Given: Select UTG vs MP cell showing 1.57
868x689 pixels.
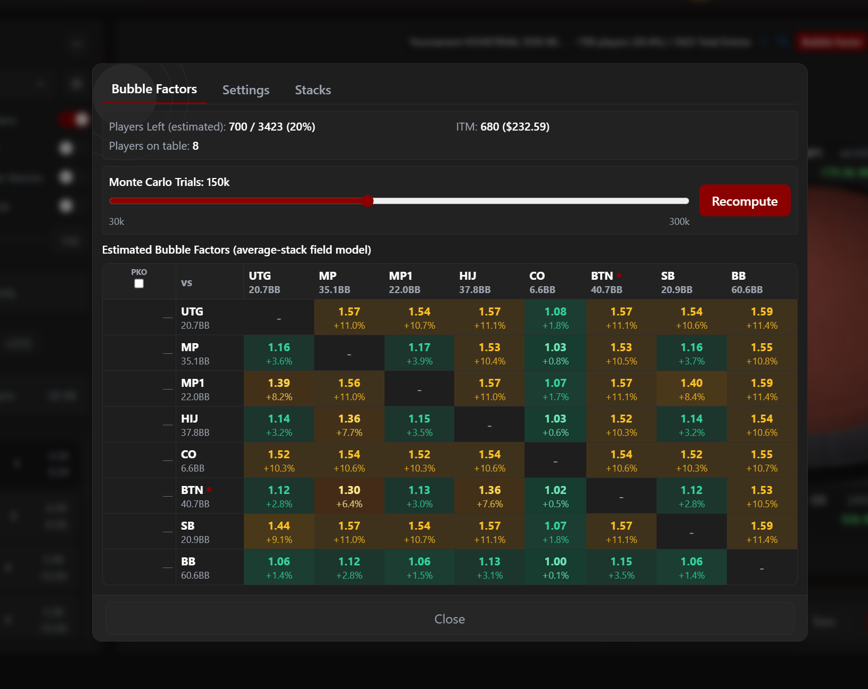Looking at the screenshot, I should [349, 318].
